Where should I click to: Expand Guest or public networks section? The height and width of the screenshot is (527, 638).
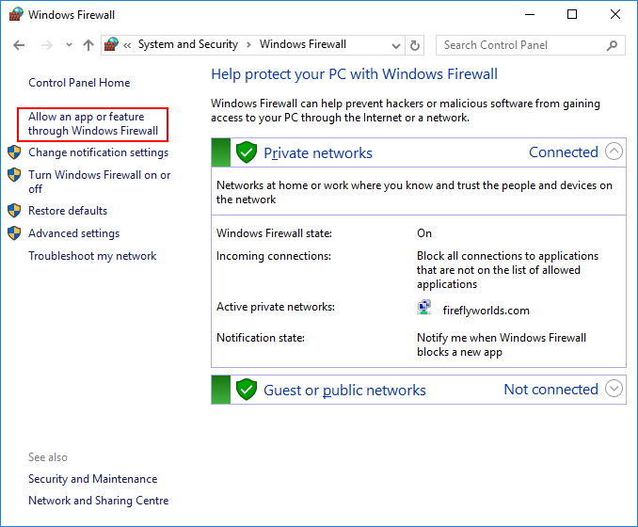[x=614, y=389]
